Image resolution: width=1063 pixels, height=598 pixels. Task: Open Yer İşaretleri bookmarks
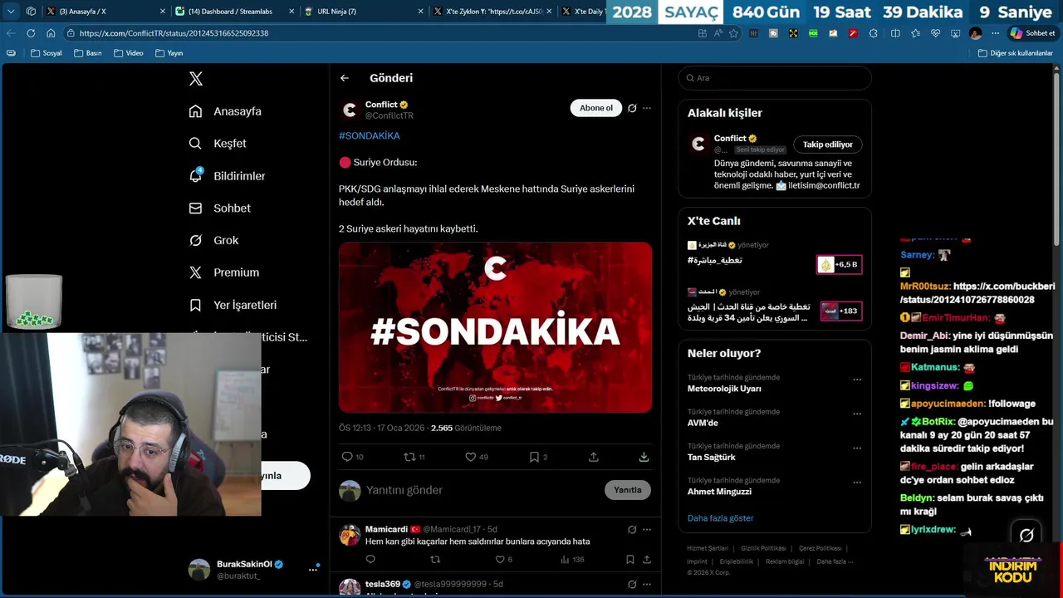click(x=233, y=305)
